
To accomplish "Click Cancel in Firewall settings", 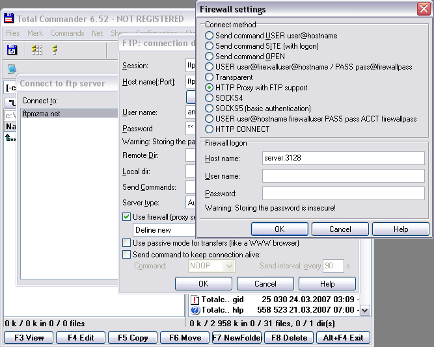I will [x=340, y=229].
